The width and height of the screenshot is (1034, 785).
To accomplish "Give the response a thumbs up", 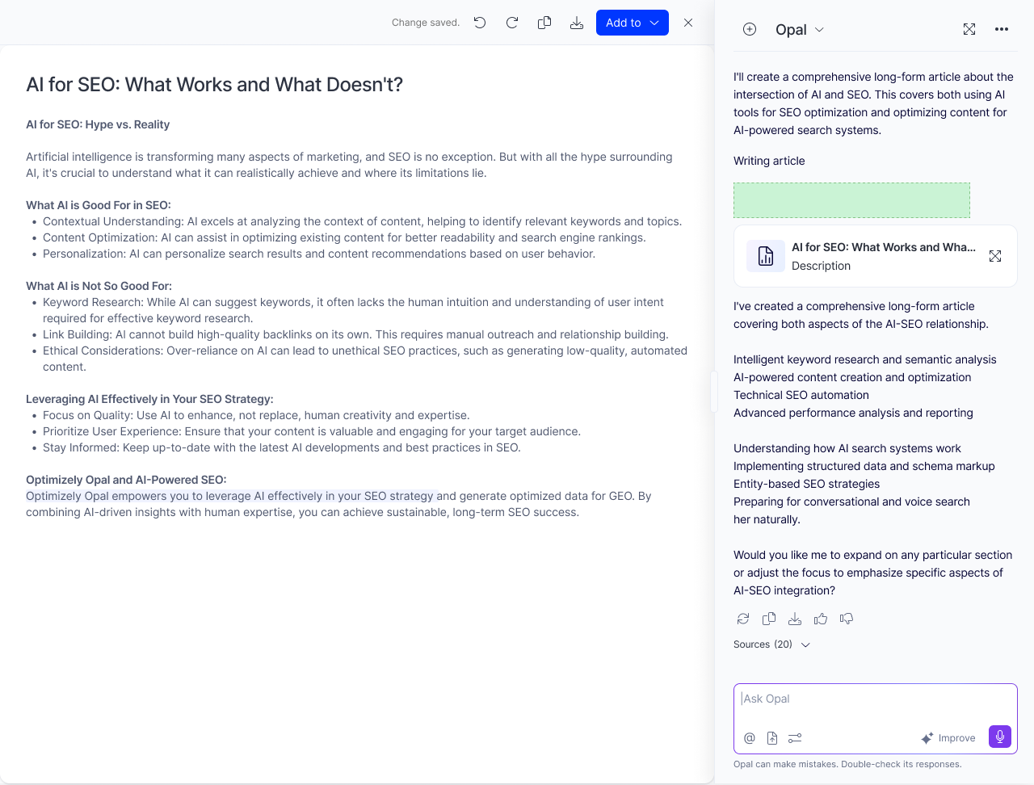I will (821, 619).
